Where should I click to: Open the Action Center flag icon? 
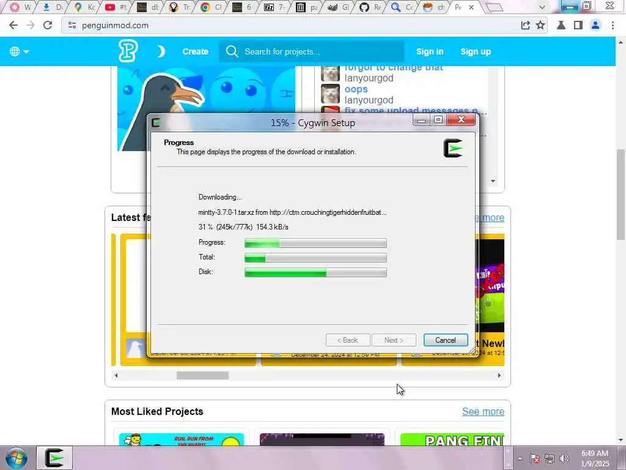pyautogui.click(x=535, y=458)
